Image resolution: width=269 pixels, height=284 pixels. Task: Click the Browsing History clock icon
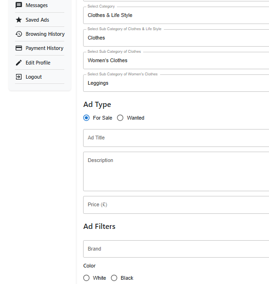coord(19,34)
